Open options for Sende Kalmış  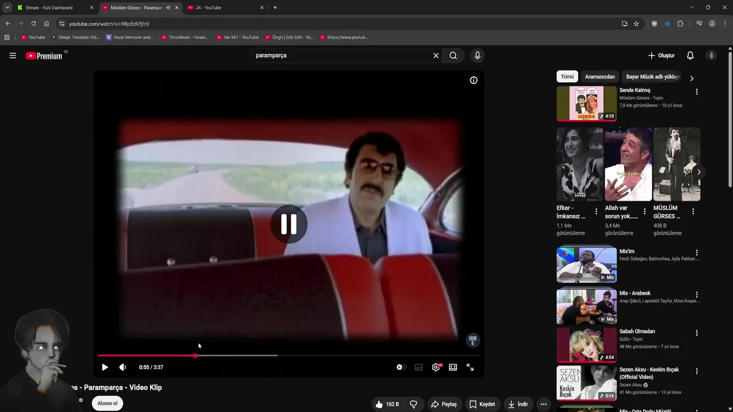(x=696, y=92)
